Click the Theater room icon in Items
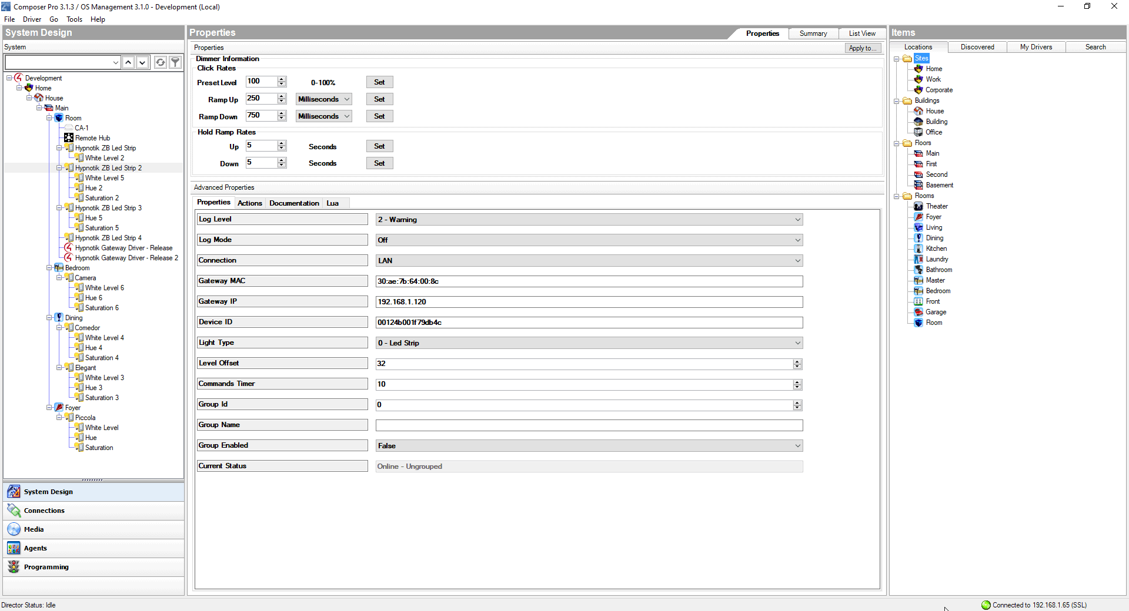This screenshot has width=1129, height=611. tap(918, 206)
